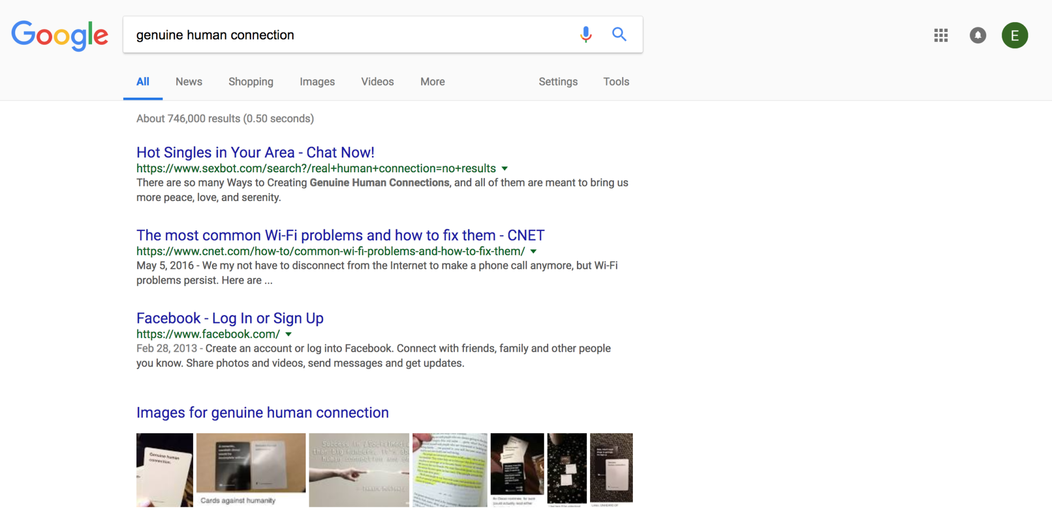Open the 'Cards against humanity' thumbnail
Image resolution: width=1052 pixels, height=512 pixels.
click(251, 470)
